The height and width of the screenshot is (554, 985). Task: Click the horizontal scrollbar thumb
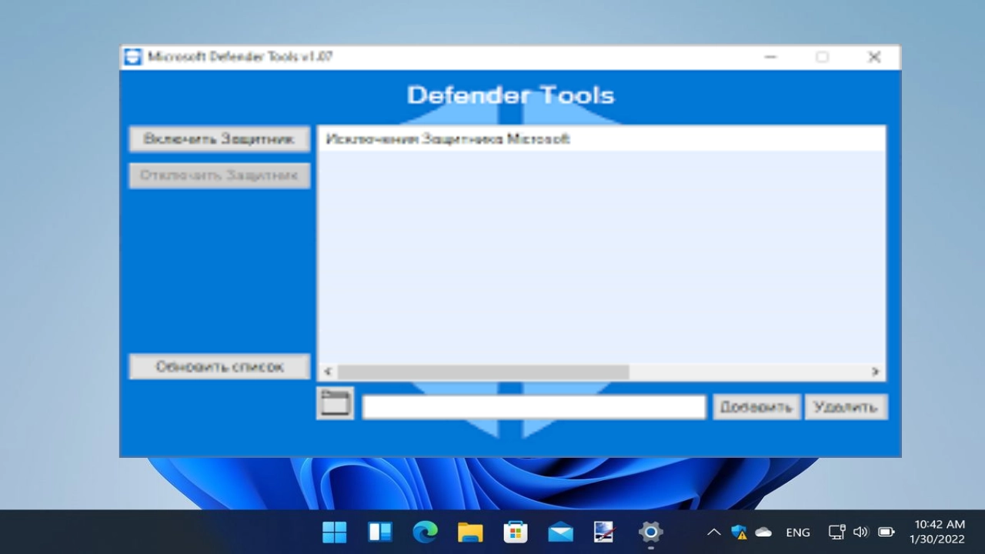pyautogui.click(x=483, y=372)
